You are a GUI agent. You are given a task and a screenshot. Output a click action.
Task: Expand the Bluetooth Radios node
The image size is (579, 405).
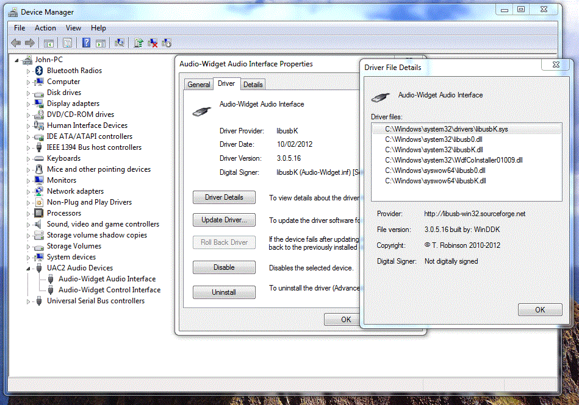tap(29, 71)
